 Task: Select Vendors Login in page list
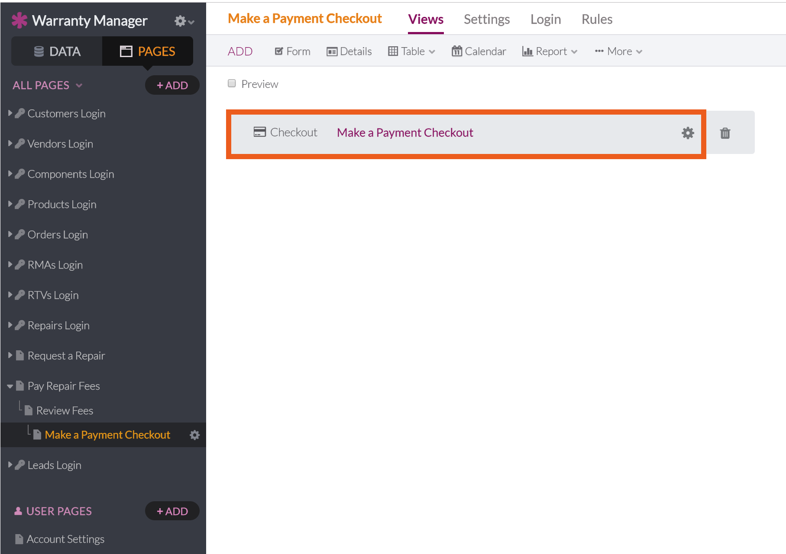coord(60,144)
